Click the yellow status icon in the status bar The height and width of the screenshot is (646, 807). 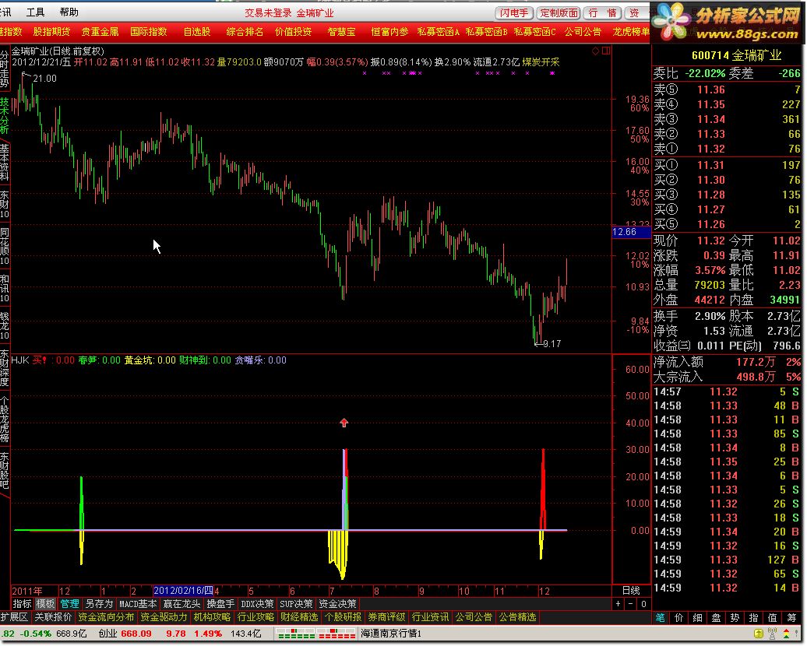pyautogui.click(x=758, y=633)
